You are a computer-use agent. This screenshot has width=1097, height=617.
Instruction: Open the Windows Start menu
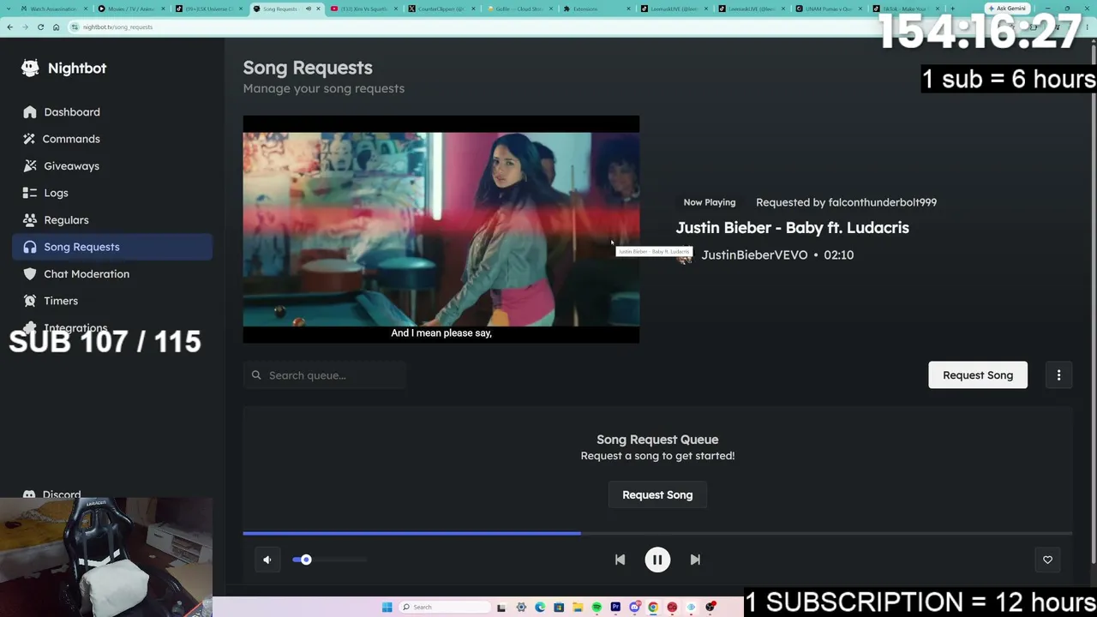pos(387,608)
